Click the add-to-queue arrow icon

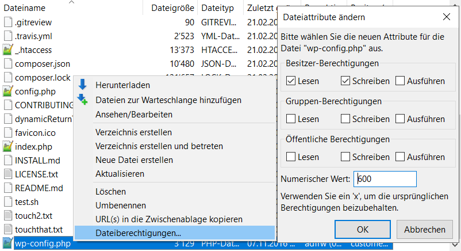83,100
